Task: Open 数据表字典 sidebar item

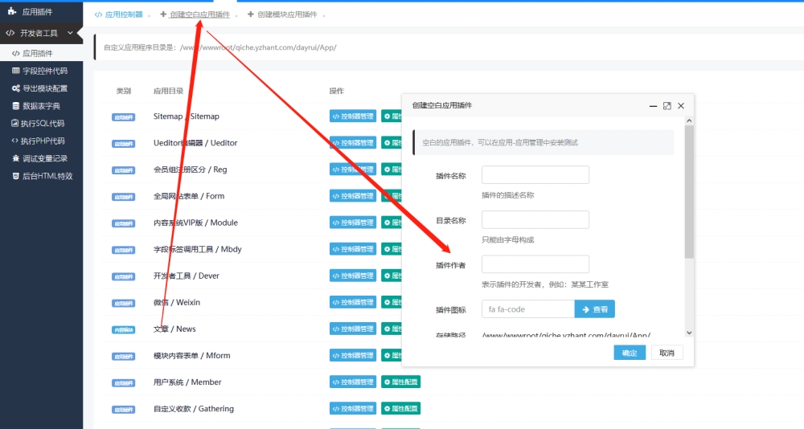Action: tap(41, 105)
